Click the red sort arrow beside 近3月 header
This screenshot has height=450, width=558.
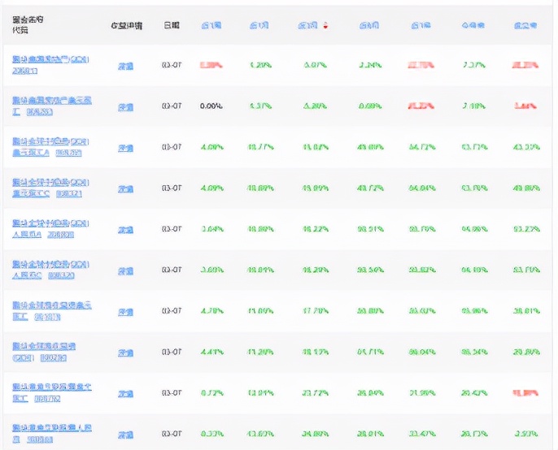click(x=325, y=26)
